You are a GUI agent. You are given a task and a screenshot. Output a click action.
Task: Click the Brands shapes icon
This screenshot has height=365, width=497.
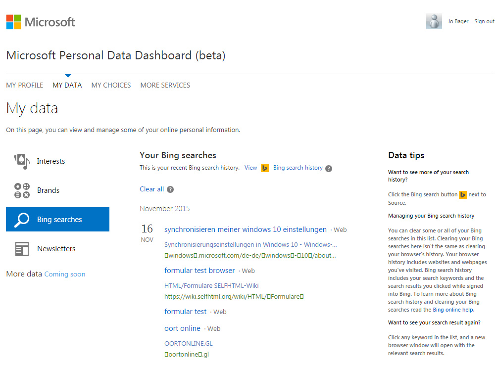[x=22, y=190]
